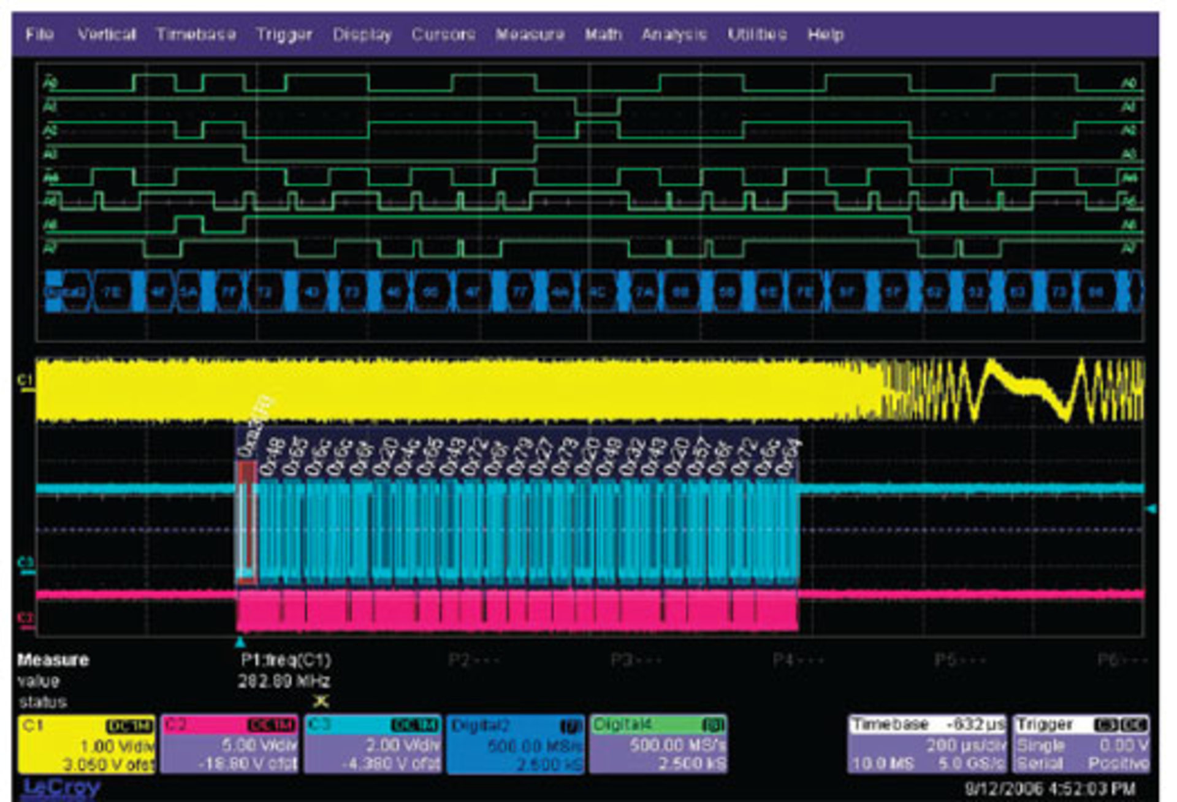Open the Measure menu
The width and height of the screenshot is (1177, 802).
pos(530,34)
